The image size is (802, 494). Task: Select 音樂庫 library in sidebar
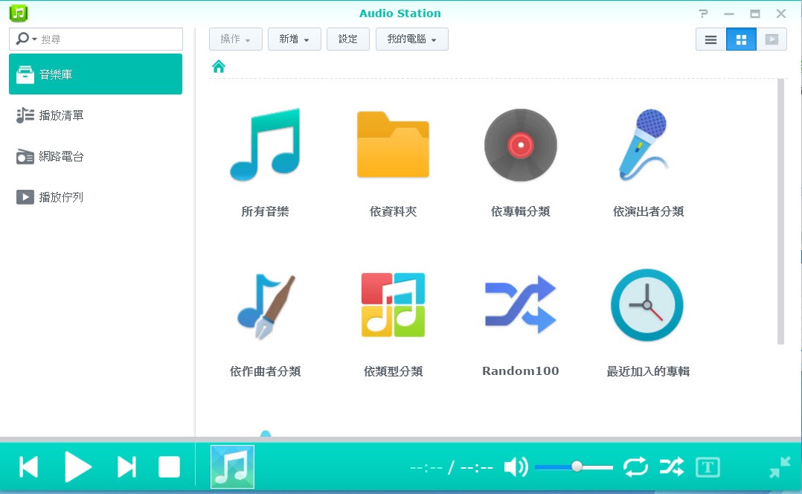[96, 74]
